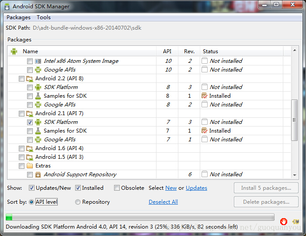Click the Google APIs API 7 icon
Viewport: 306px width, 236px height.
tap(38, 140)
